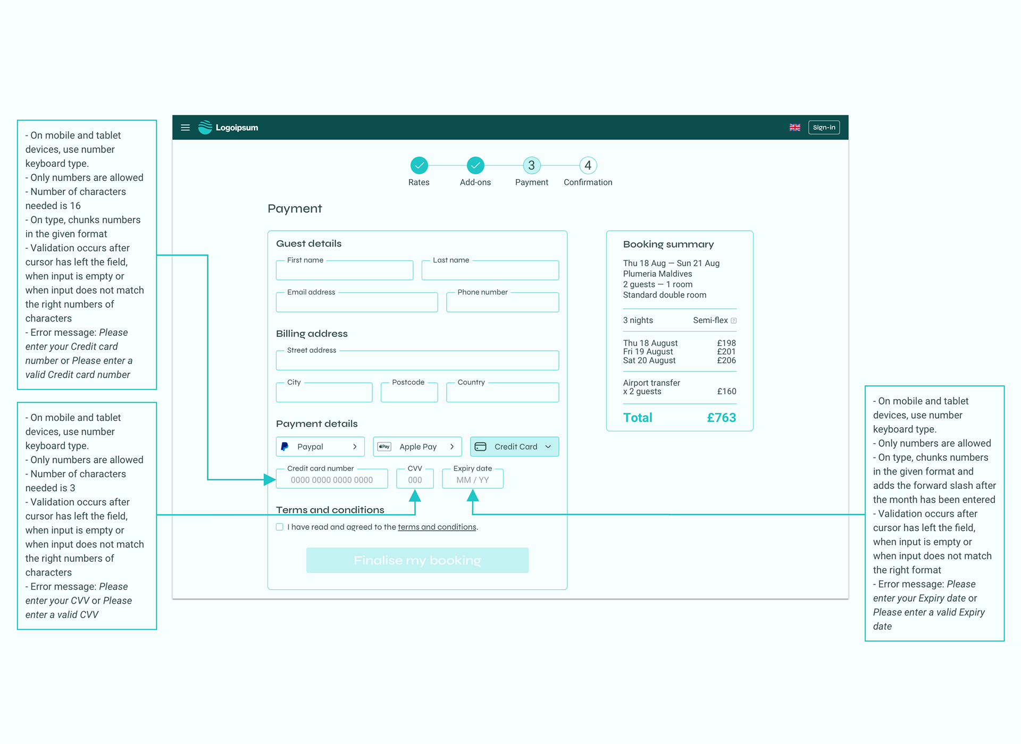This screenshot has width=1021, height=744.
Task: Click the Expiry date field
Action: (x=473, y=478)
